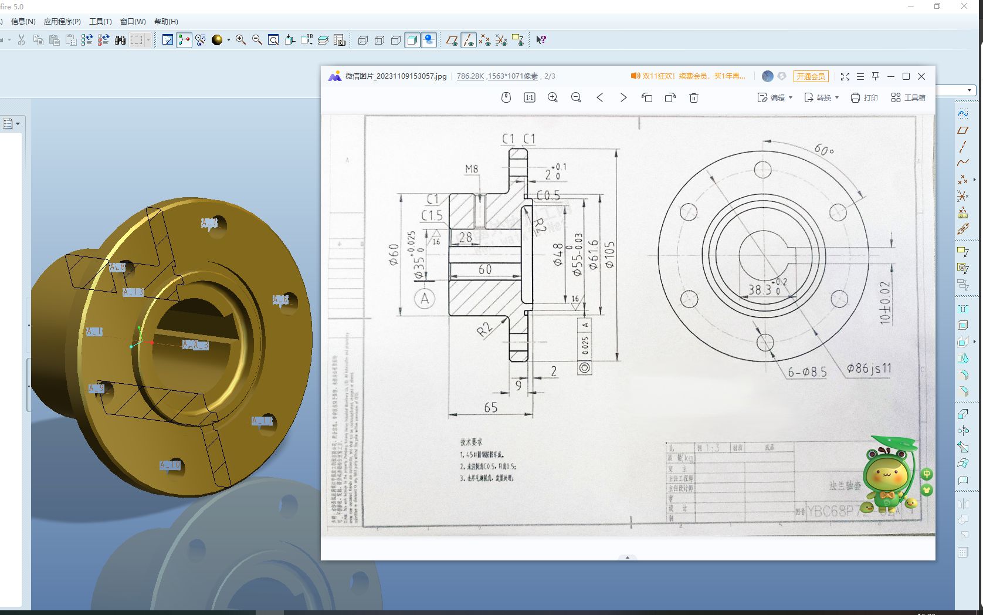The width and height of the screenshot is (983, 615).
Task: Zoom in on the drawing image
Action: 552,97
